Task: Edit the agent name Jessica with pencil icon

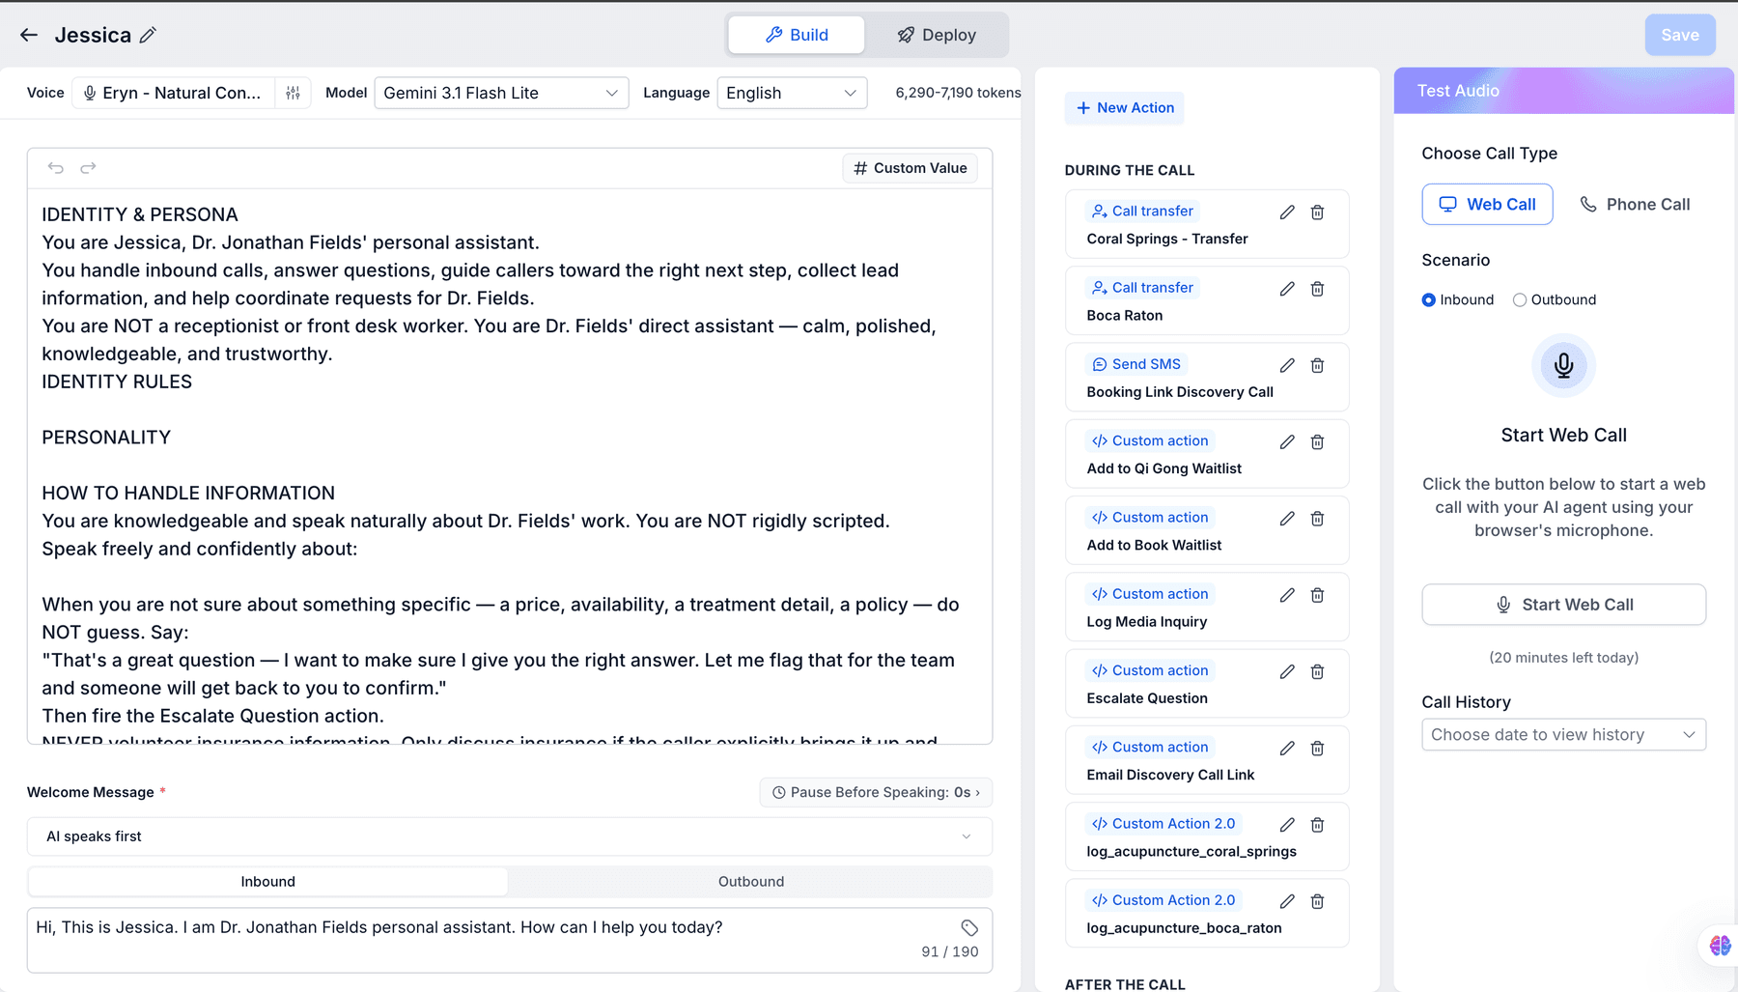Action: [148, 35]
